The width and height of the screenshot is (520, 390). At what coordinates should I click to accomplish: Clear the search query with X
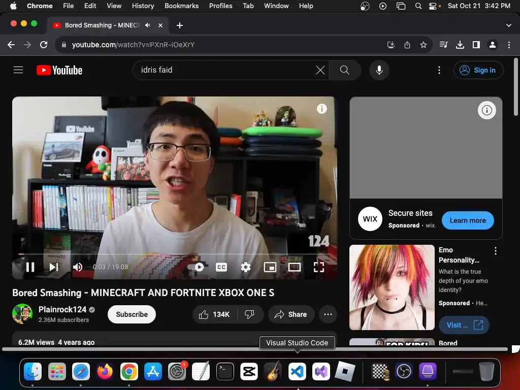click(320, 70)
